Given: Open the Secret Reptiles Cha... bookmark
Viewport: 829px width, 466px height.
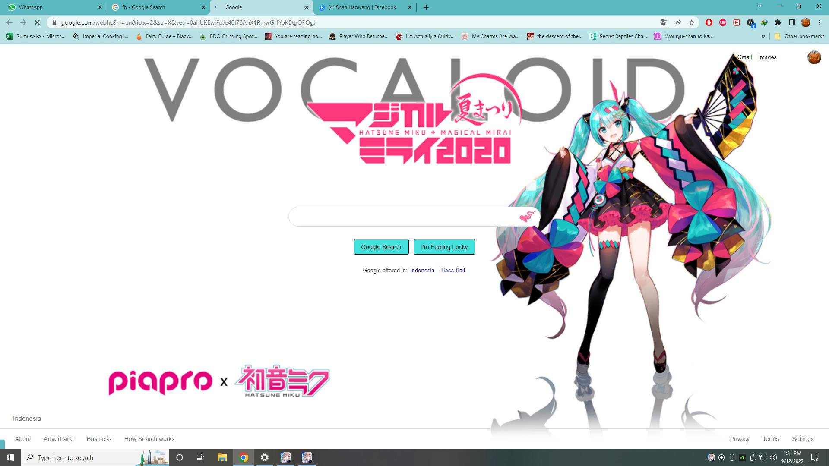Looking at the screenshot, I should tap(618, 36).
